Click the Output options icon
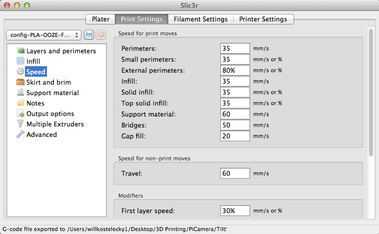Image resolution: width=379 pixels, height=234 pixels. [20, 114]
